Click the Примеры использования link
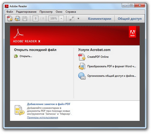151x134 pixels. pyautogui.click(x=43, y=118)
